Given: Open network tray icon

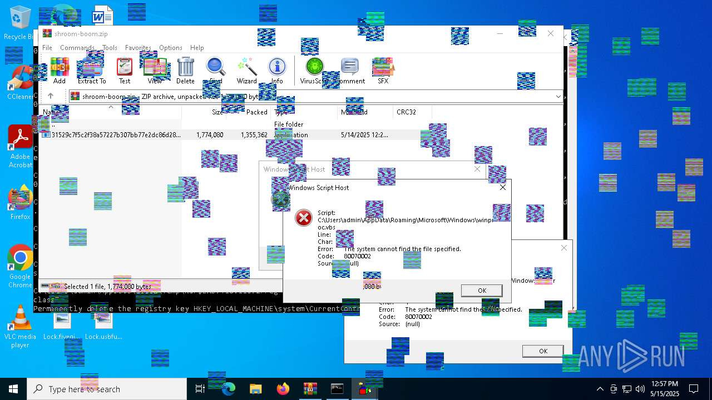Looking at the screenshot, I should tap(627, 389).
